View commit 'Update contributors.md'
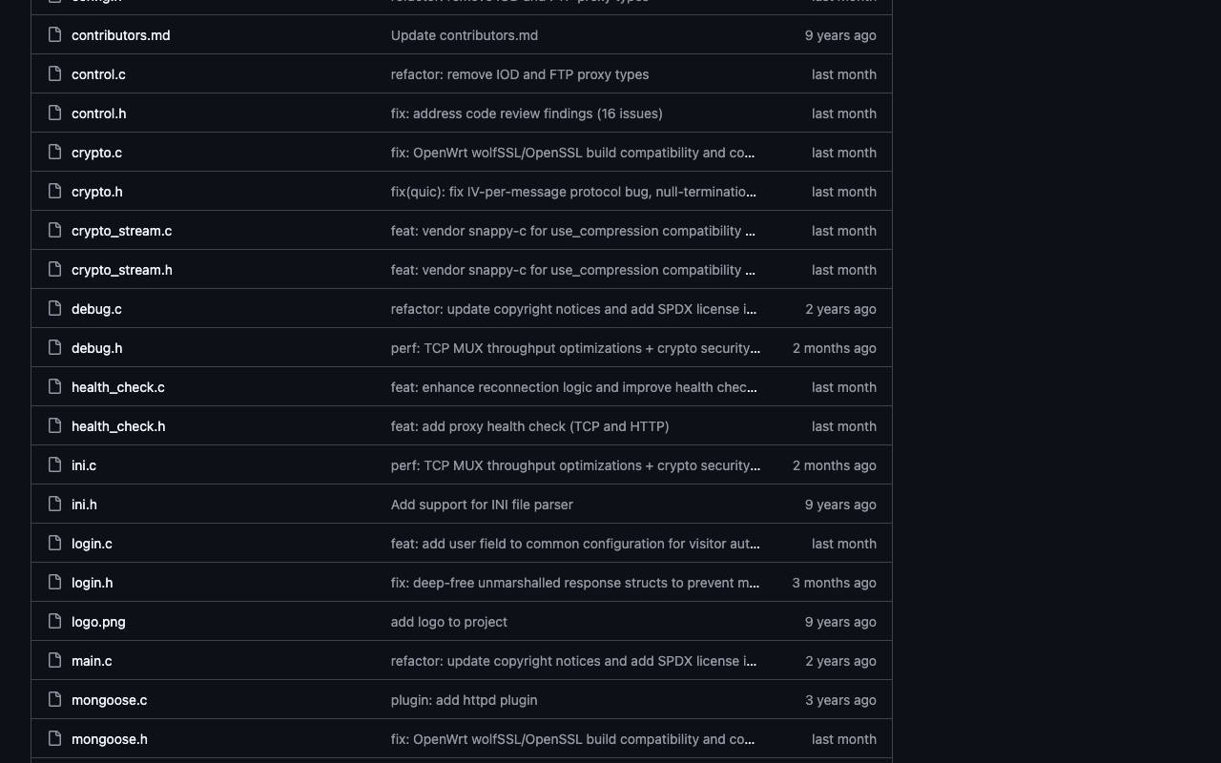Viewport: 1221px width, 763px height. (465, 35)
